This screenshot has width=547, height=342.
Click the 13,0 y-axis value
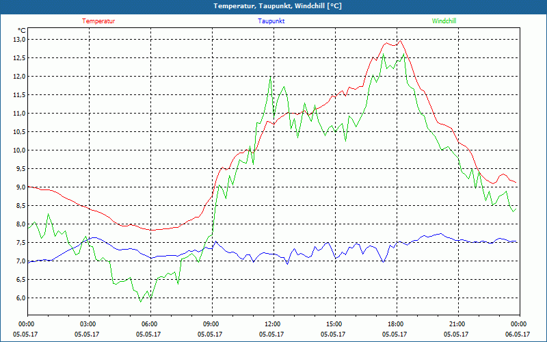tap(20, 40)
